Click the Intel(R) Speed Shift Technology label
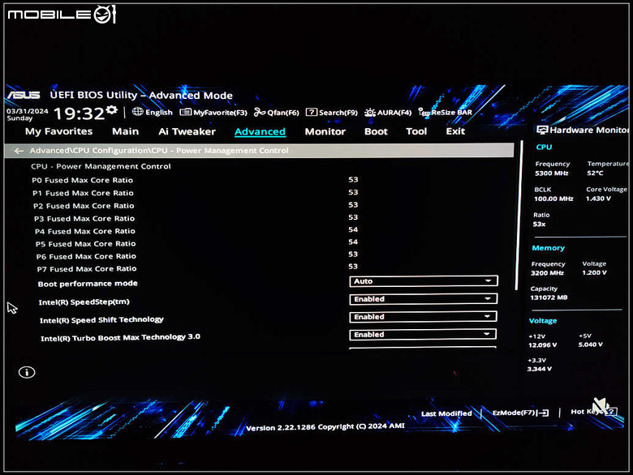This screenshot has width=633, height=475. [x=101, y=319]
